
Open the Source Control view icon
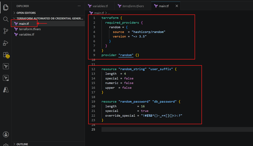(6, 31)
